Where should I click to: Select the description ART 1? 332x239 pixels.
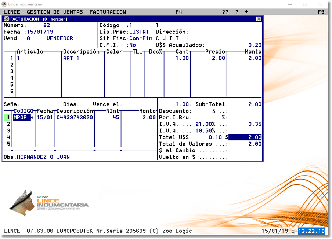71,58
